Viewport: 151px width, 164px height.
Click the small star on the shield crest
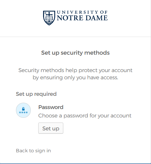45,13
